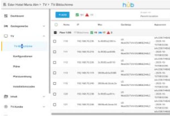Screen dimensions: 170x116
Task: Open Dashboard menu item
Action: [x=17, y=16]
